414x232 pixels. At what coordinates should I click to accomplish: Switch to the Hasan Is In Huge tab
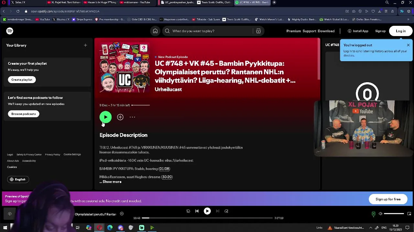pos(100,3)
